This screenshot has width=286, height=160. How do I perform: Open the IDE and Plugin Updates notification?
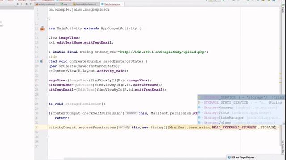click(243, 157)
